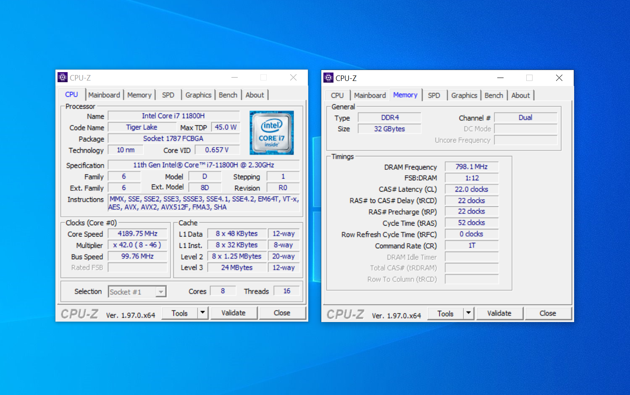The height and width of the screenshot is (395, 630).
Task: Click the Revision R0 value
Action: pyautogui.click(x=283, y=187)
